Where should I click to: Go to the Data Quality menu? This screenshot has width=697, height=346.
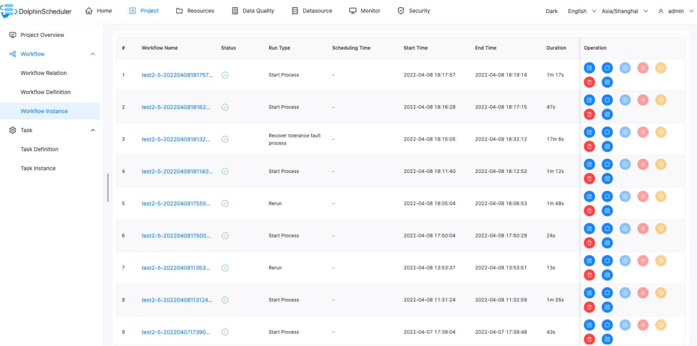pyautogui.click(x=252, y=11)
